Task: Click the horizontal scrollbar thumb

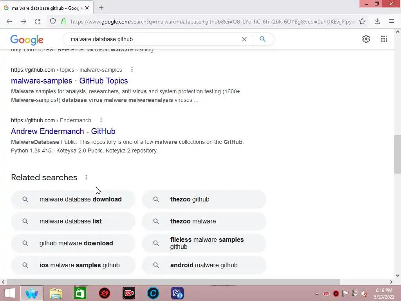Action: [173, 282]
